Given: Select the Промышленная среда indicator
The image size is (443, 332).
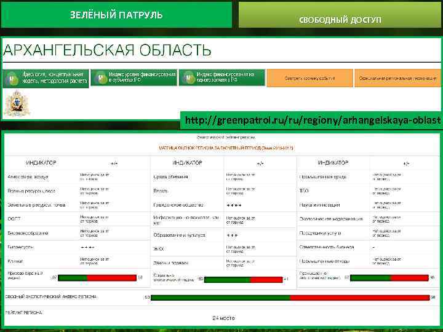Looking at the screenshot, I should click(x=322, y=176).
